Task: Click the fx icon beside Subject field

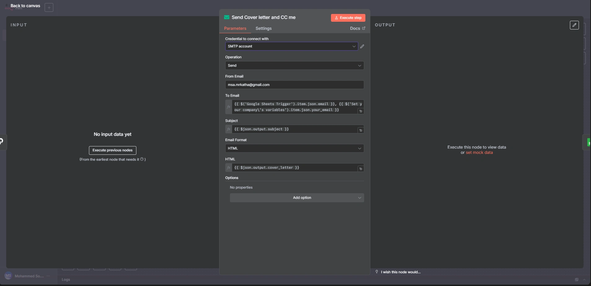Action: 229,129
